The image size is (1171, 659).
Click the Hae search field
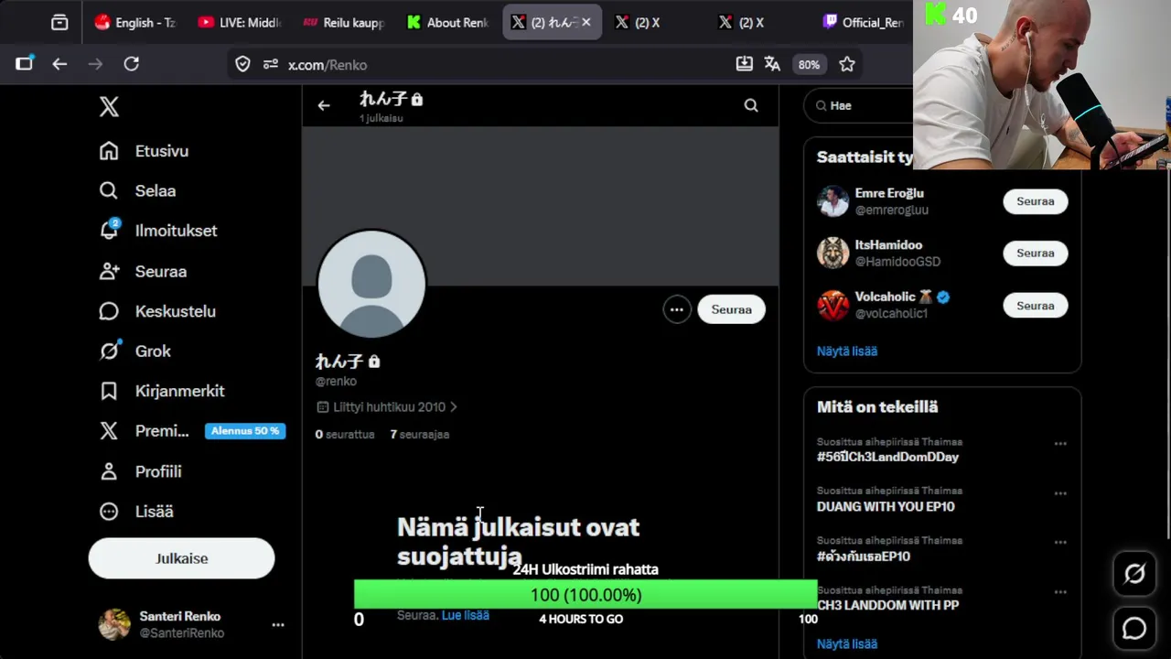coord(860,106)
